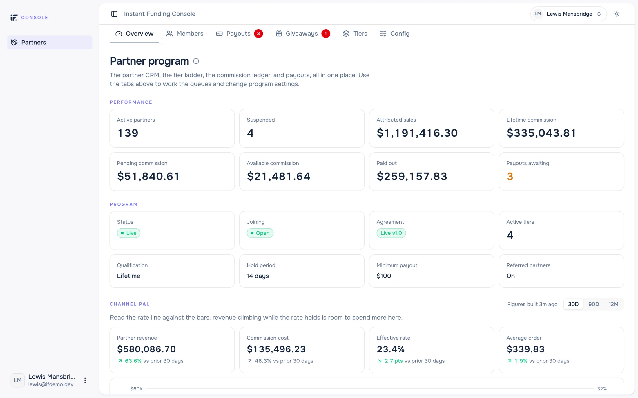This screenshot has width=638, height=398.
Task: Click the Open joining badge
Action: pyautogui.click(x=260, y=233)
